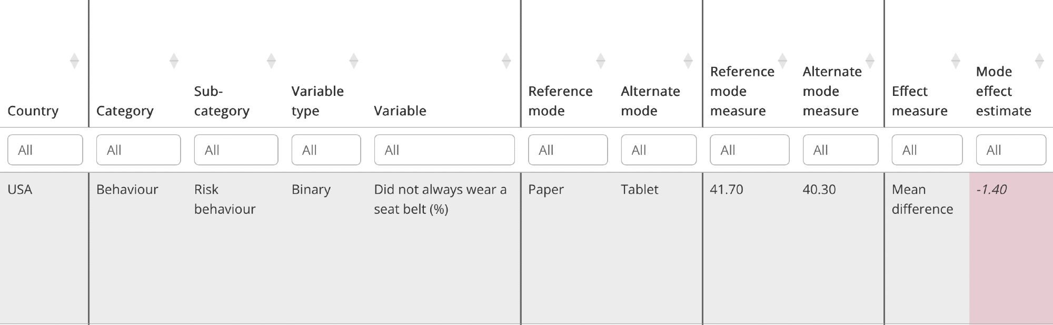Click Reference mode sort icon
The image size is (1053, 325).
point(600,61)
